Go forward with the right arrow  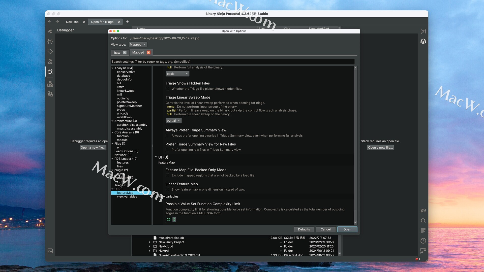tap(57, 22)
